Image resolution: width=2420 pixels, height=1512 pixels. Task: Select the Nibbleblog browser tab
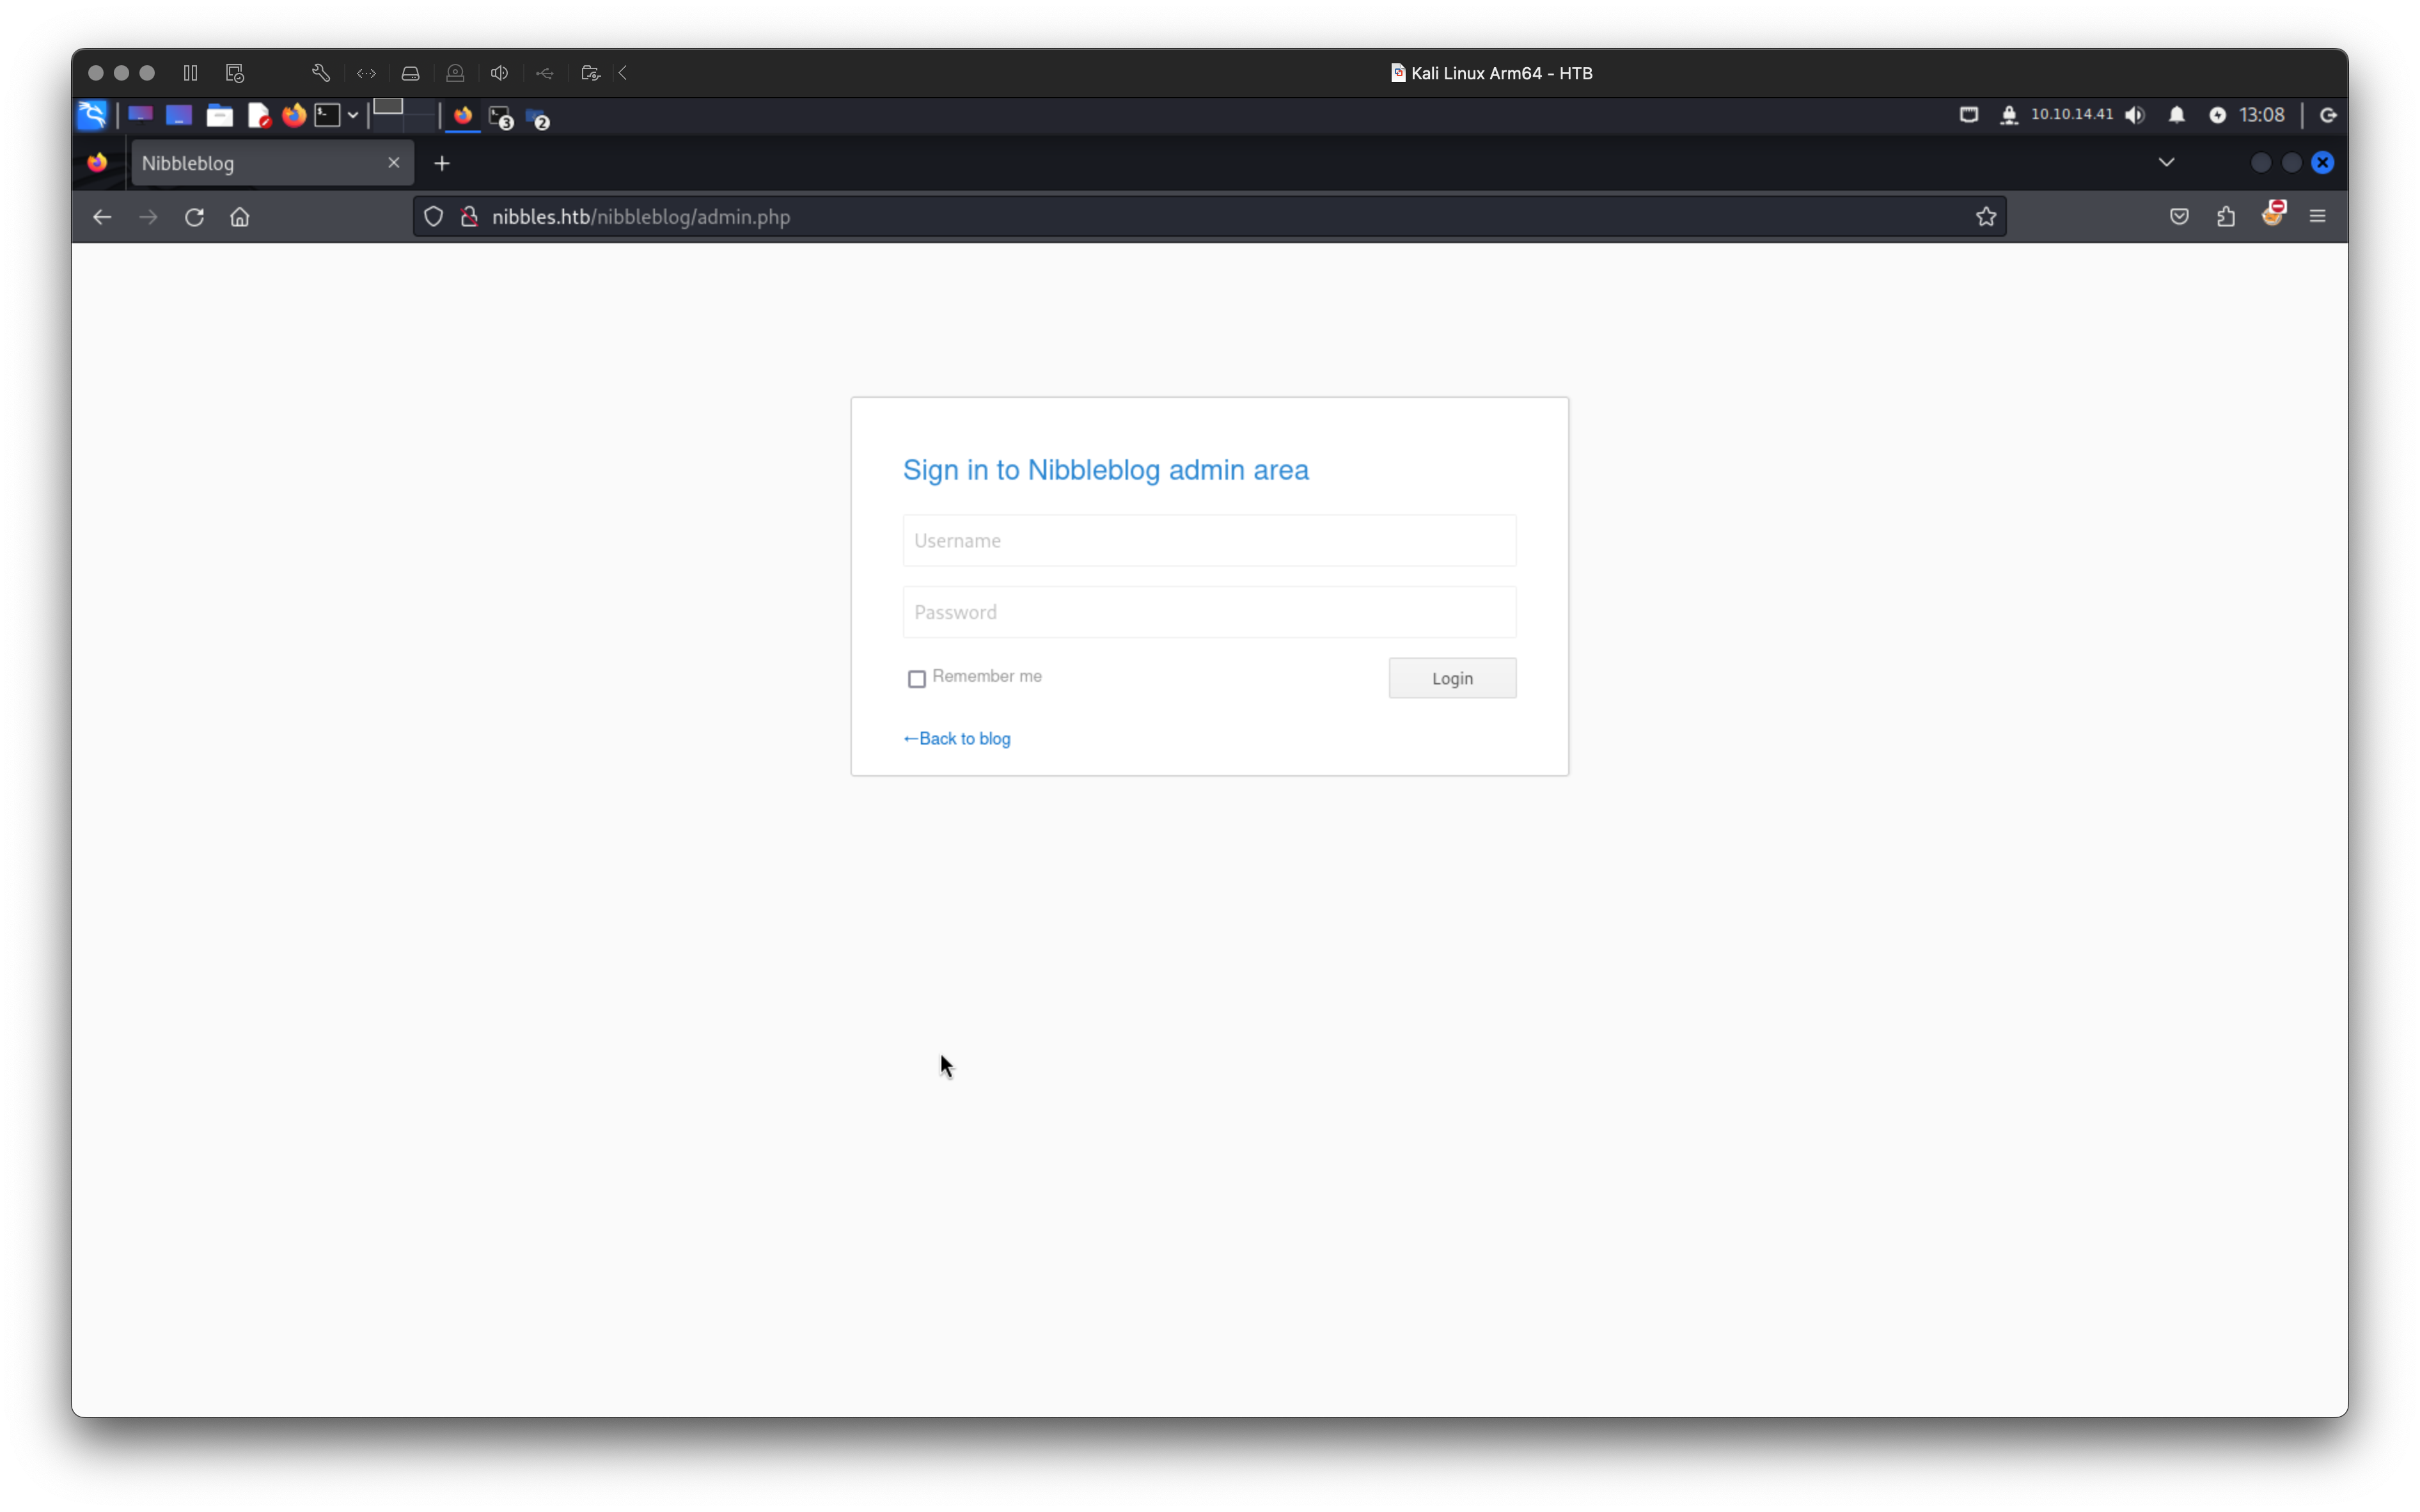260,163
